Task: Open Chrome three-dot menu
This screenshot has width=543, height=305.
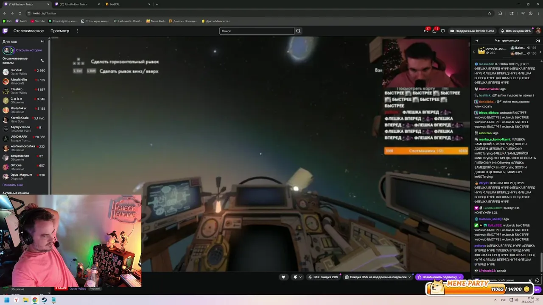Action: pos(538,13)
